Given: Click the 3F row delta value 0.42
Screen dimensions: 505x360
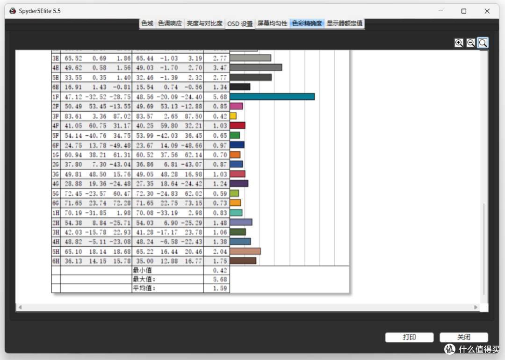Looking at the screenshot, I should point(220,116).
